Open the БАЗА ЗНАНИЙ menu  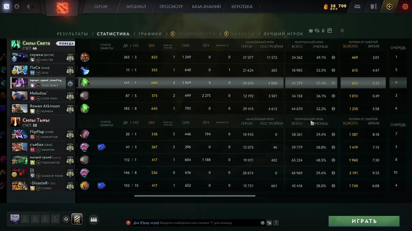pyautogui.click(x=206, y=6)
